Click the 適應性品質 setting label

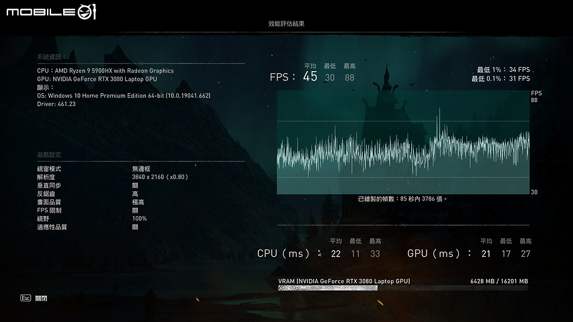pos(52,227)
